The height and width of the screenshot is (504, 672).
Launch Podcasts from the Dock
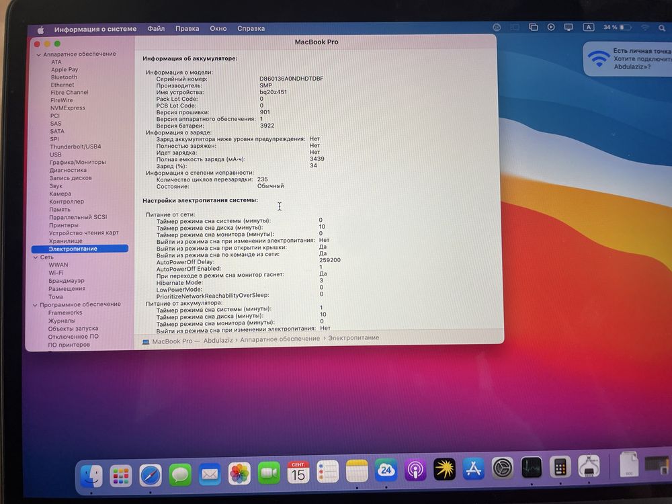415,470
